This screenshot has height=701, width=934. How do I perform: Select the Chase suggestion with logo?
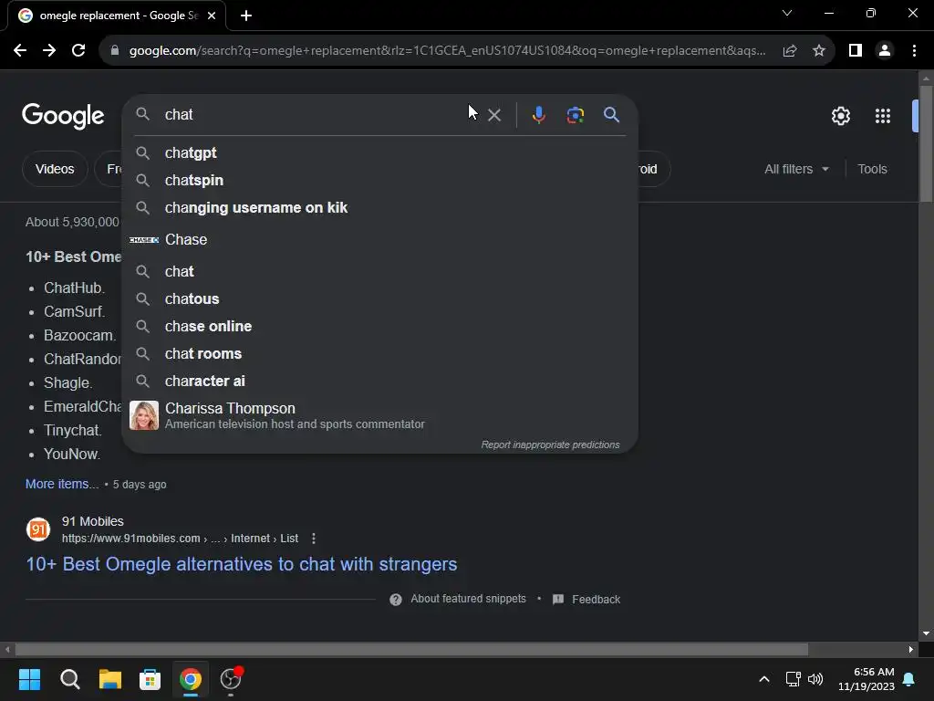click(x=380, y=240)
